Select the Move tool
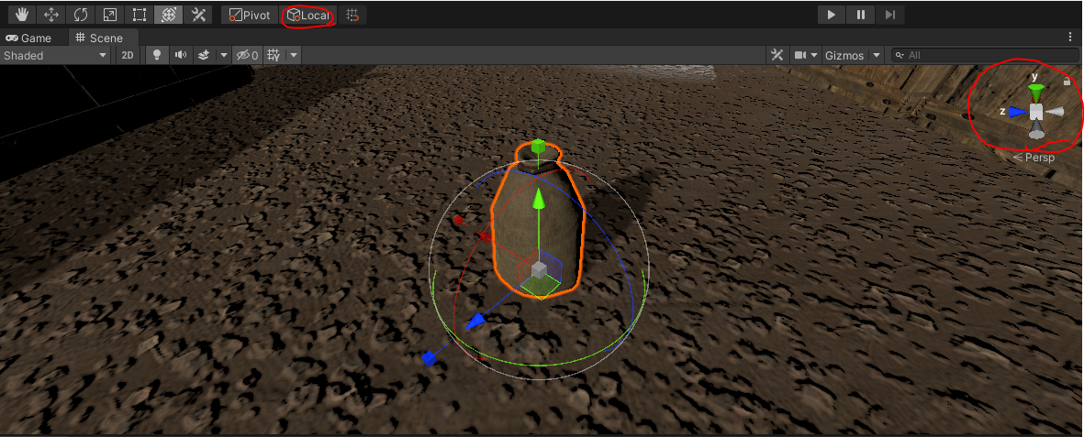Screen dimensions: 1084x437 [x=51, y=15]
